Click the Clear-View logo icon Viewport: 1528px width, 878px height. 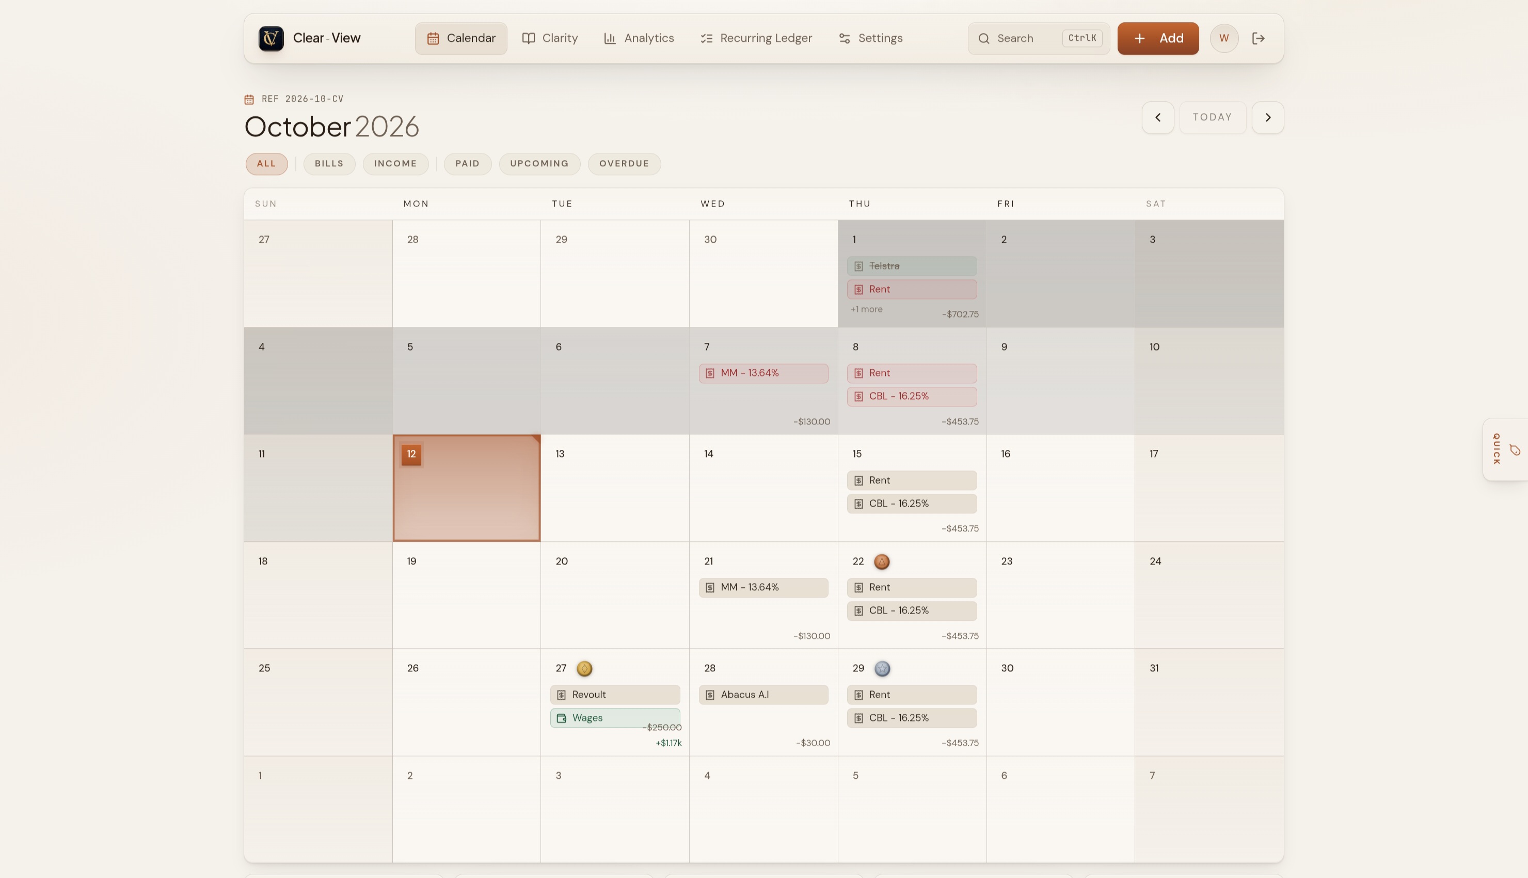(x=271, y=39)
